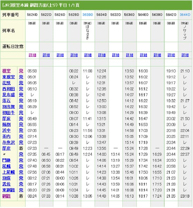The width and height of the screenshot is (193, 208).
Task: Click 発 link in 厚床 row
Action: (21, 119)
